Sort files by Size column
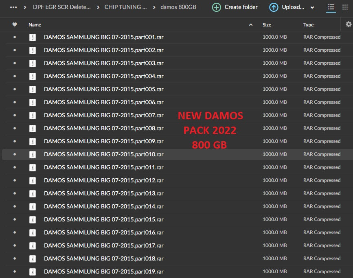 [x=267, y=25]
